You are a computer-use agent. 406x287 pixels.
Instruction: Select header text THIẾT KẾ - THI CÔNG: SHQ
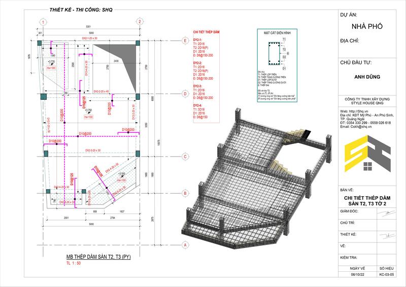click(81, 10)
